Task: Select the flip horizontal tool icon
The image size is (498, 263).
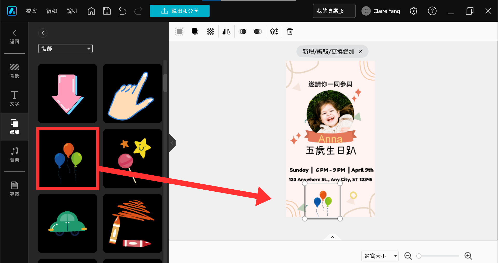Action: pos(226,32)
